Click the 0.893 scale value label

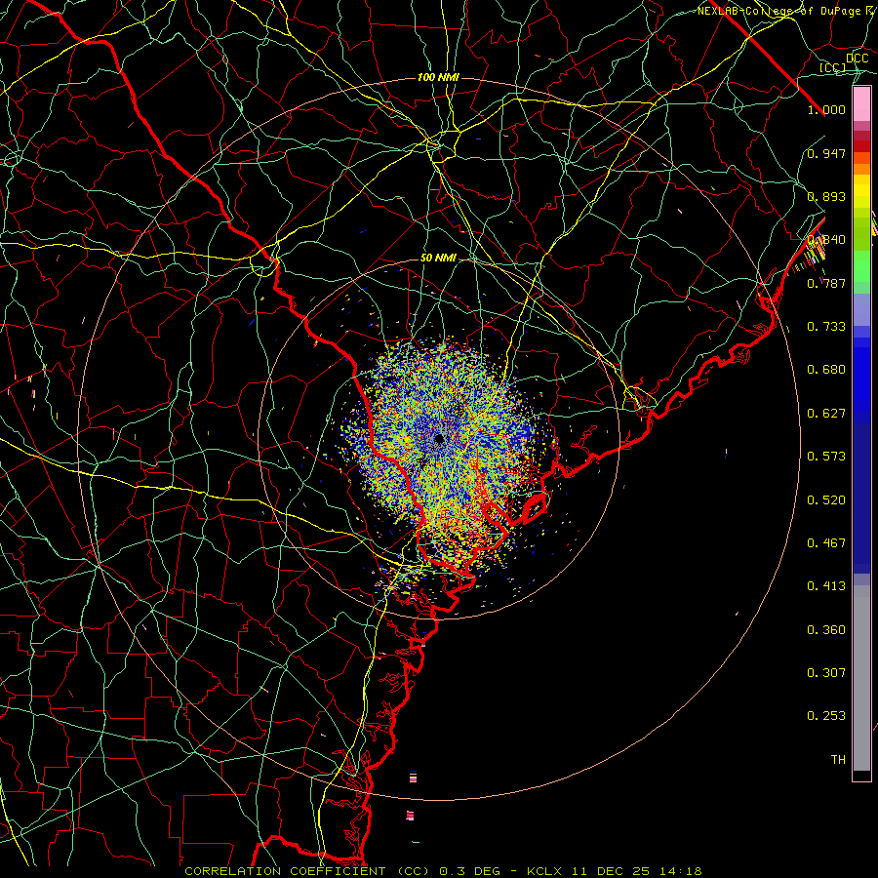click(x=826, y=196)
